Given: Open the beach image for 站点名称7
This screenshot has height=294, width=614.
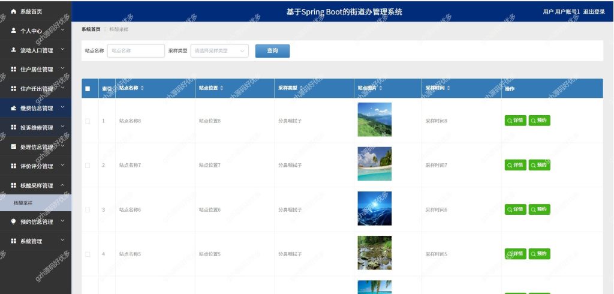Looking at the screenshot, I should [x=374, y=164].
